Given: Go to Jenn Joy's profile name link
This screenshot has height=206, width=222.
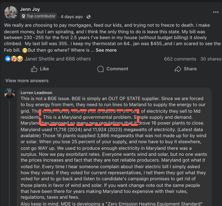Looking at the screenshot, I should [x=30, y=10].
